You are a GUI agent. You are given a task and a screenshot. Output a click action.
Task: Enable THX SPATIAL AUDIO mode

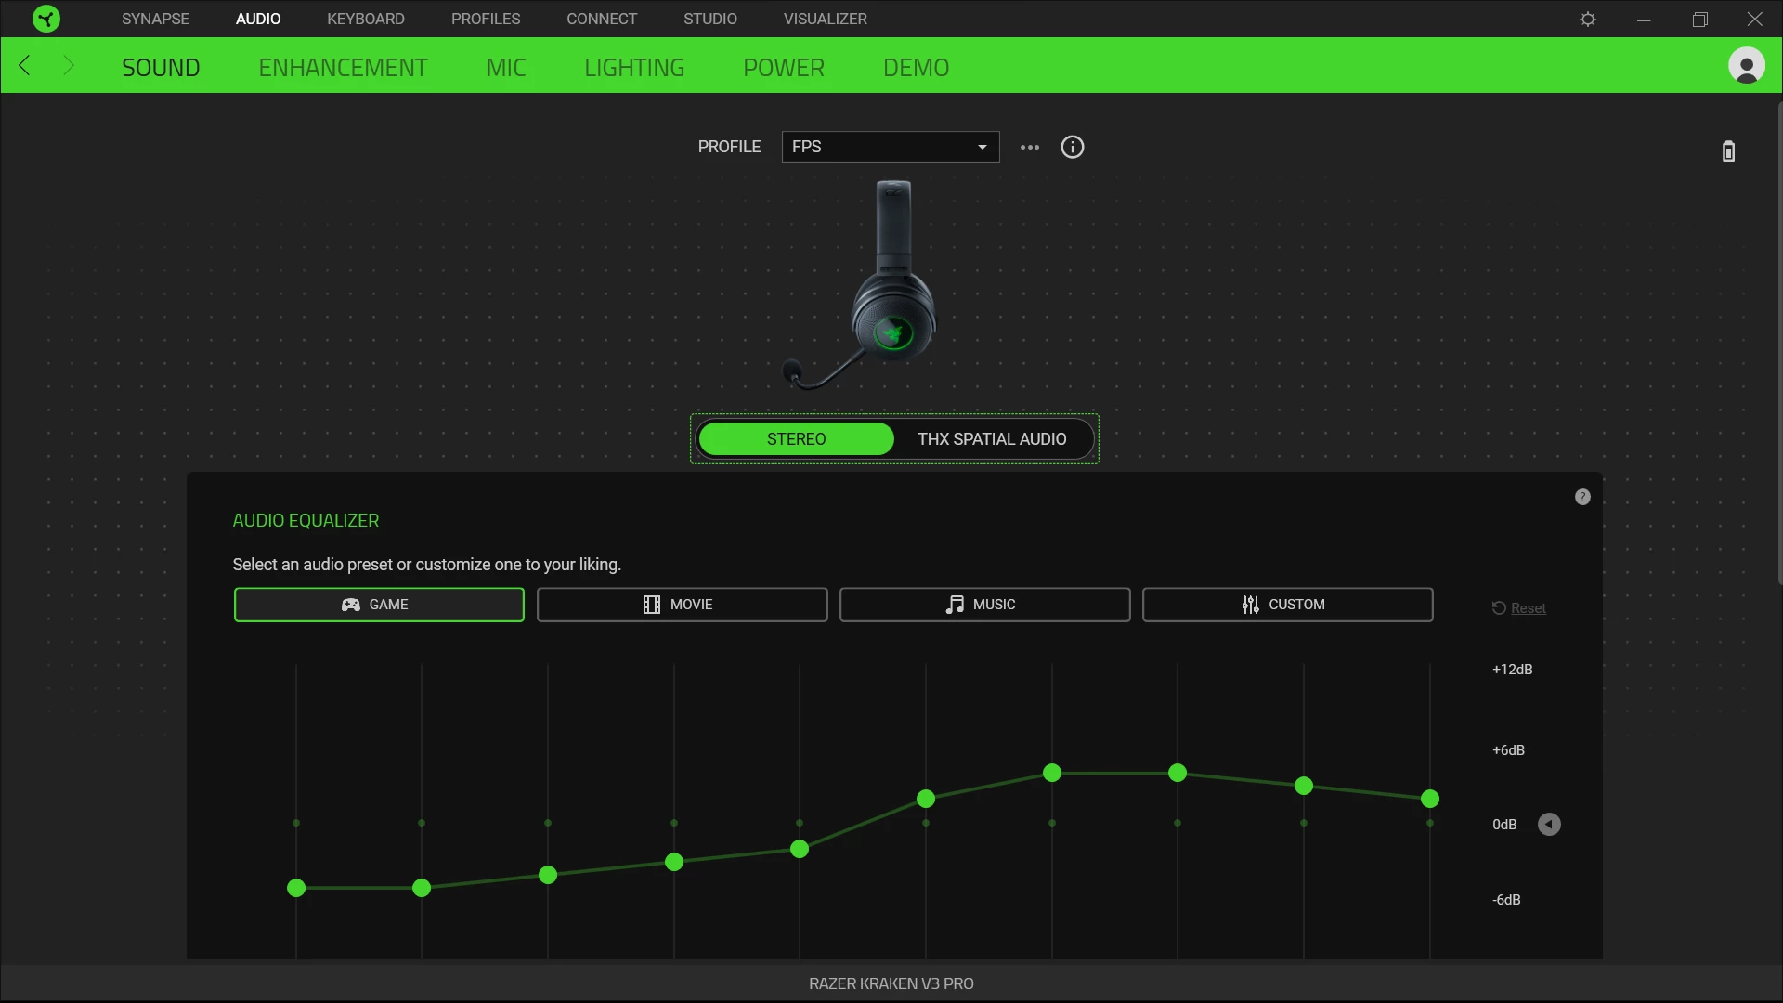pos(992,439)
